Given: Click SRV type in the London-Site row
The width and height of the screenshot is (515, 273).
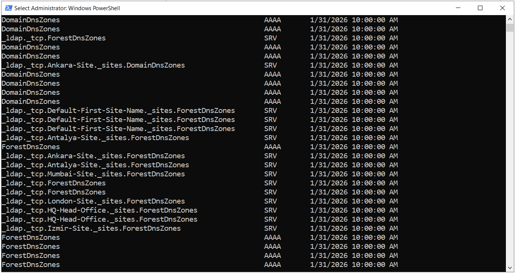Looking at the screenshot, I should pyautogui.click(x=271, y=201).
